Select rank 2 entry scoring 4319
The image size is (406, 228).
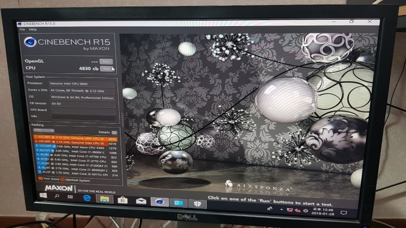click(x=75, y=143)
